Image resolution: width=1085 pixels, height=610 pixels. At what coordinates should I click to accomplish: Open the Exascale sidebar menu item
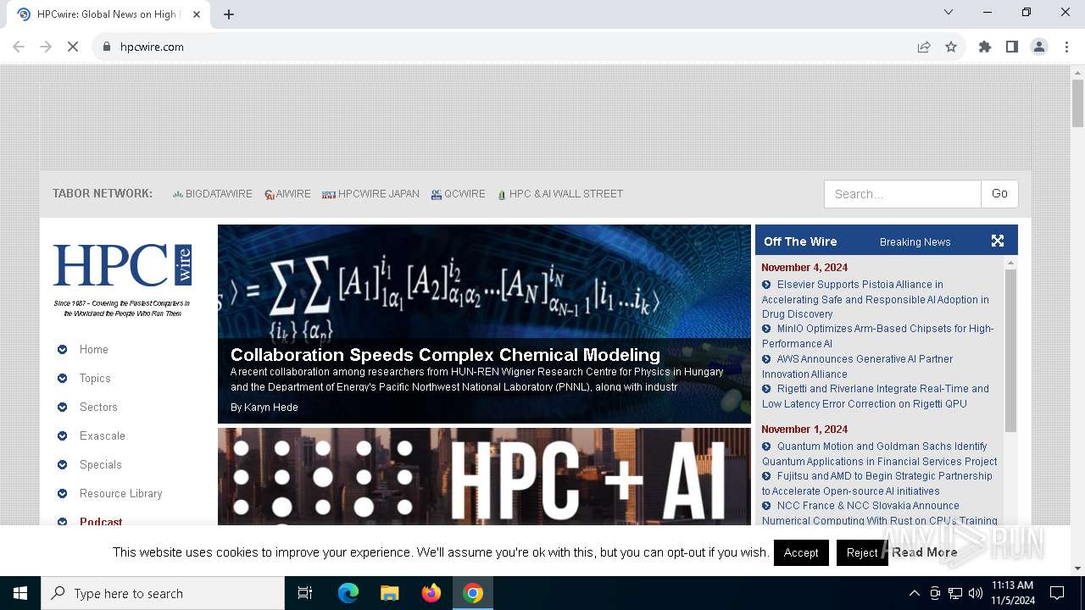click(x=103, y=435)
